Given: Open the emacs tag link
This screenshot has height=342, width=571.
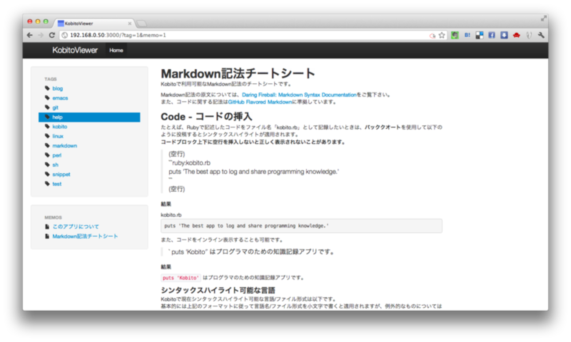Looking at the screenshot, I should tap(60, 98).
